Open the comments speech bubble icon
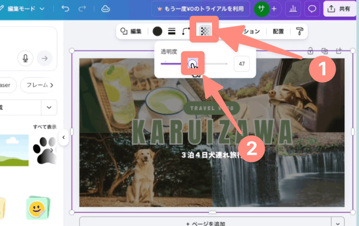The width and height of the screenshot is (359, 226). (312, 9)
